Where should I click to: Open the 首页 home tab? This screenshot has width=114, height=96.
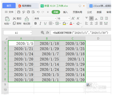pyautogui.click(x=9, y=6)
